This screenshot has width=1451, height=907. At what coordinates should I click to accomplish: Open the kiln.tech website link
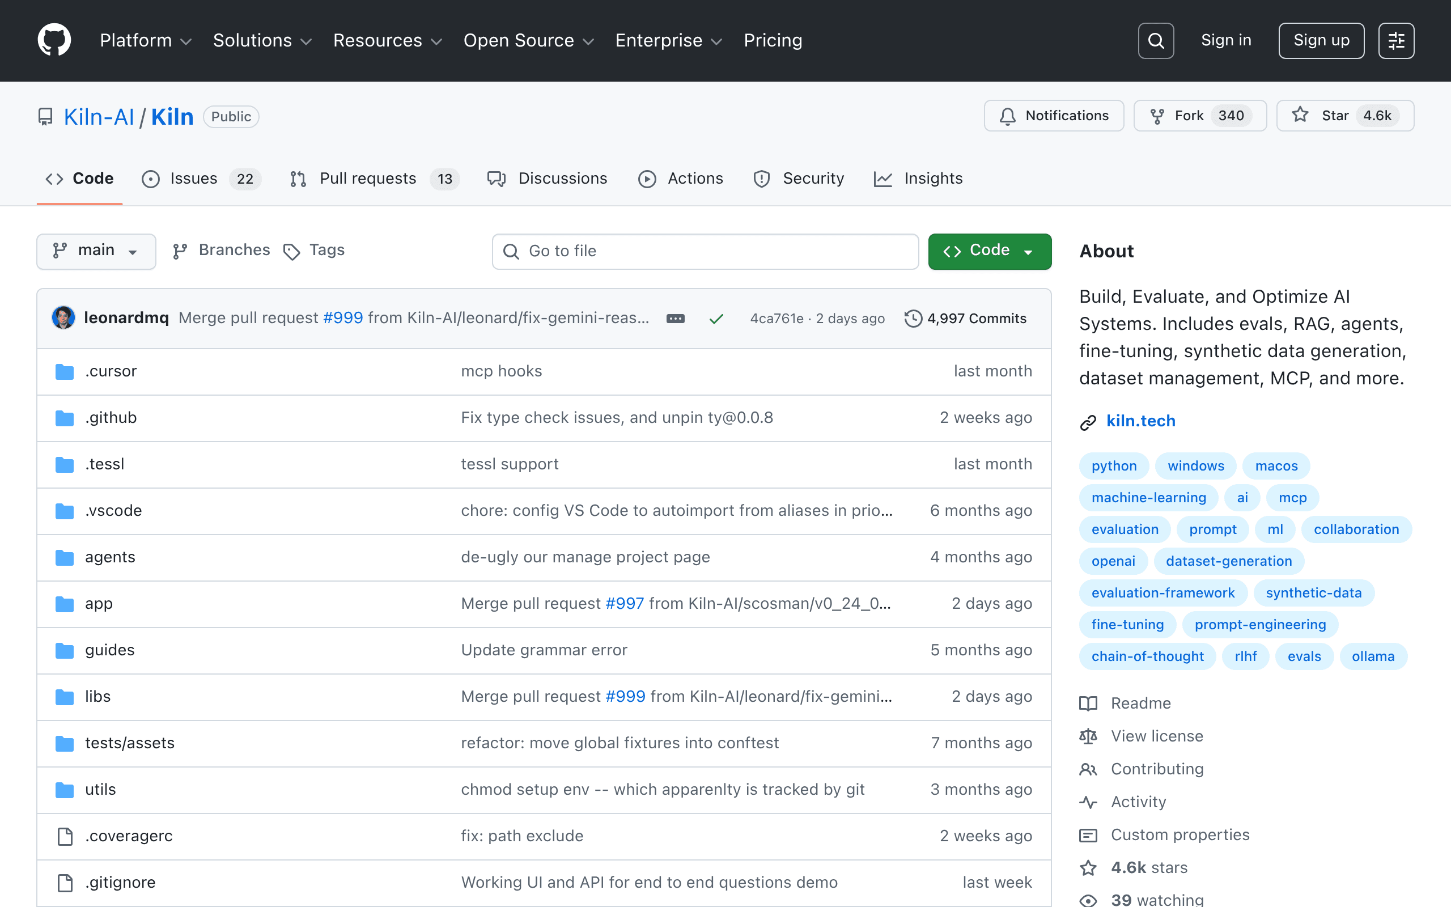(x=1140, y=421)
